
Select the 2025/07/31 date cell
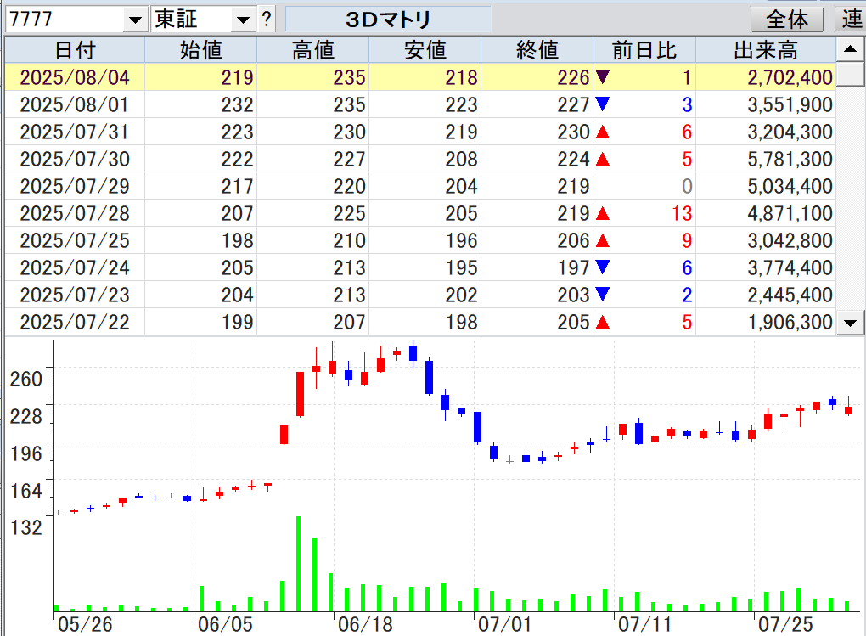[x=75, y=132]
